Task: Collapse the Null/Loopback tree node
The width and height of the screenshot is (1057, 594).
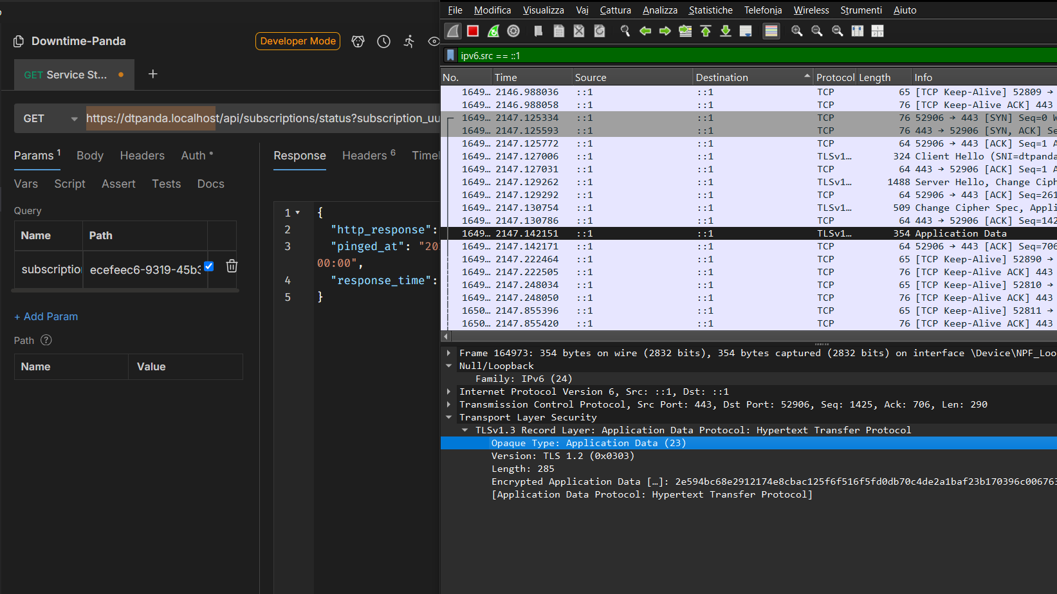Action: pos(448,366)
